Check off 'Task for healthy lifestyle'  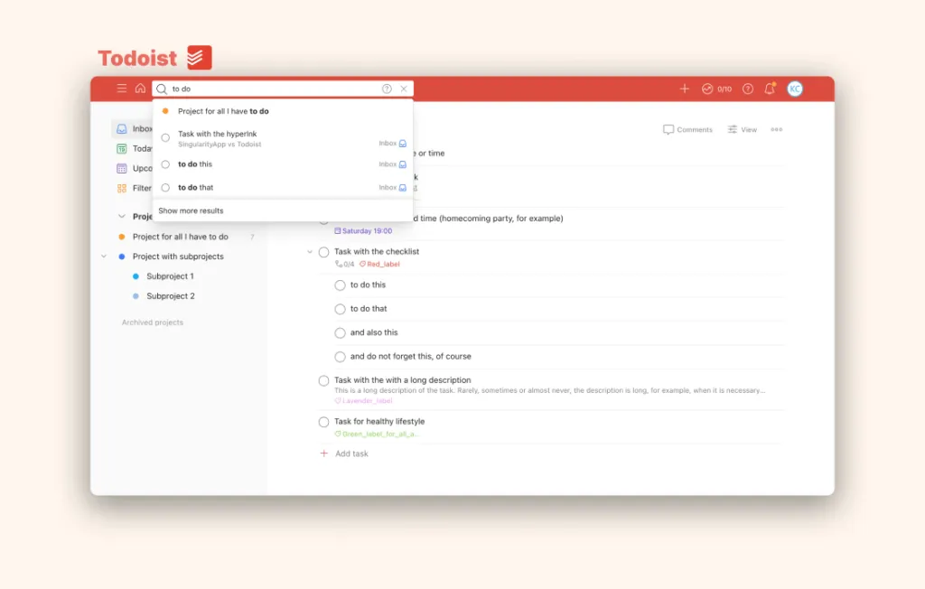[323, 421]
